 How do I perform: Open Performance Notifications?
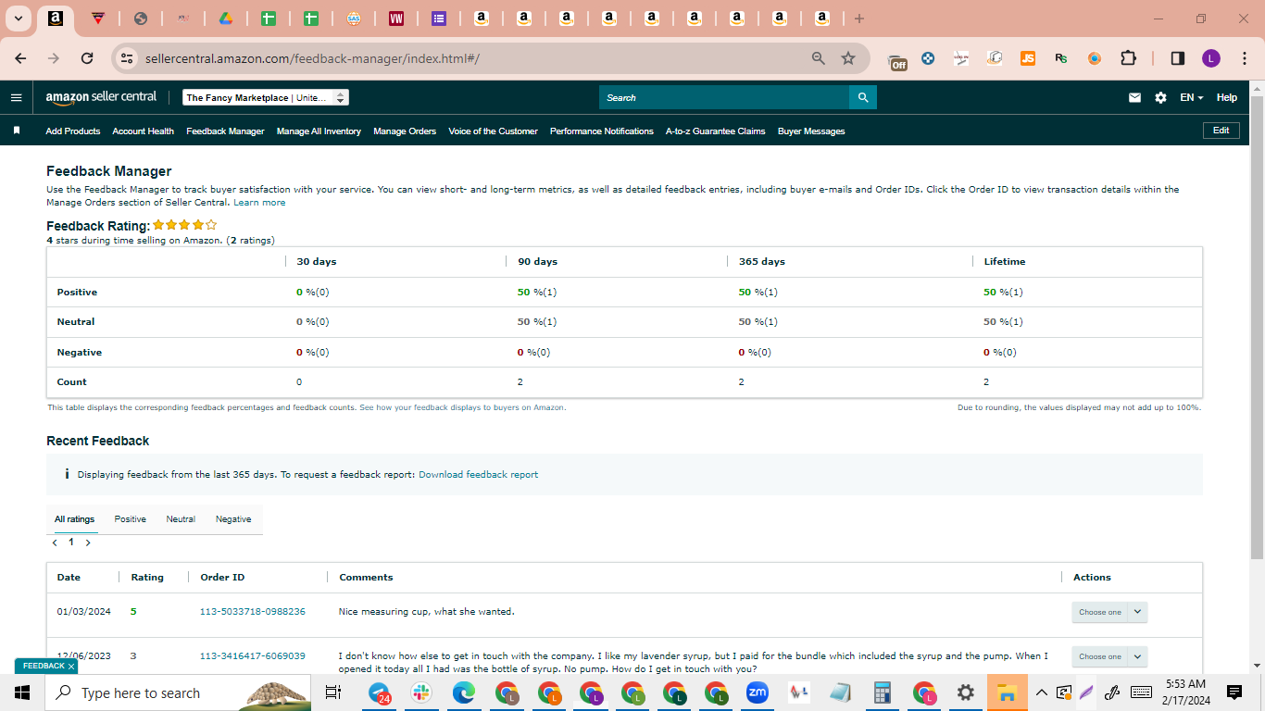tap(602, 131)
